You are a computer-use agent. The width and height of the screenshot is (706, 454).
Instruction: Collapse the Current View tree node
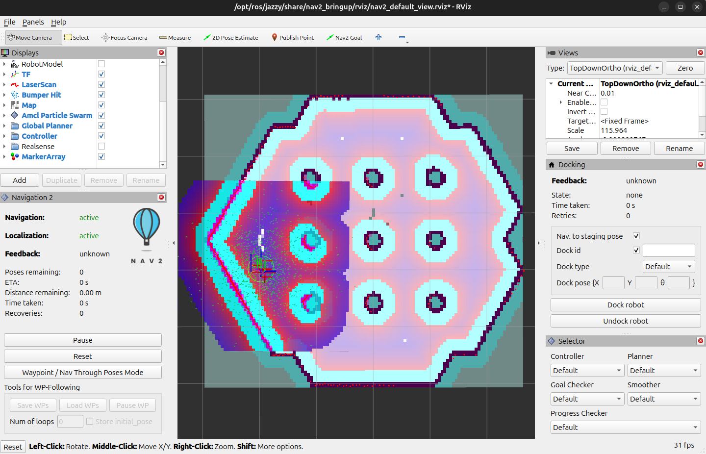[551, 84]
